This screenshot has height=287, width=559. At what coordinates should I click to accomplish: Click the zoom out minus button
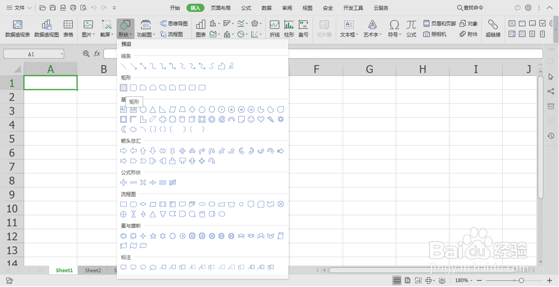click(480, 280)
